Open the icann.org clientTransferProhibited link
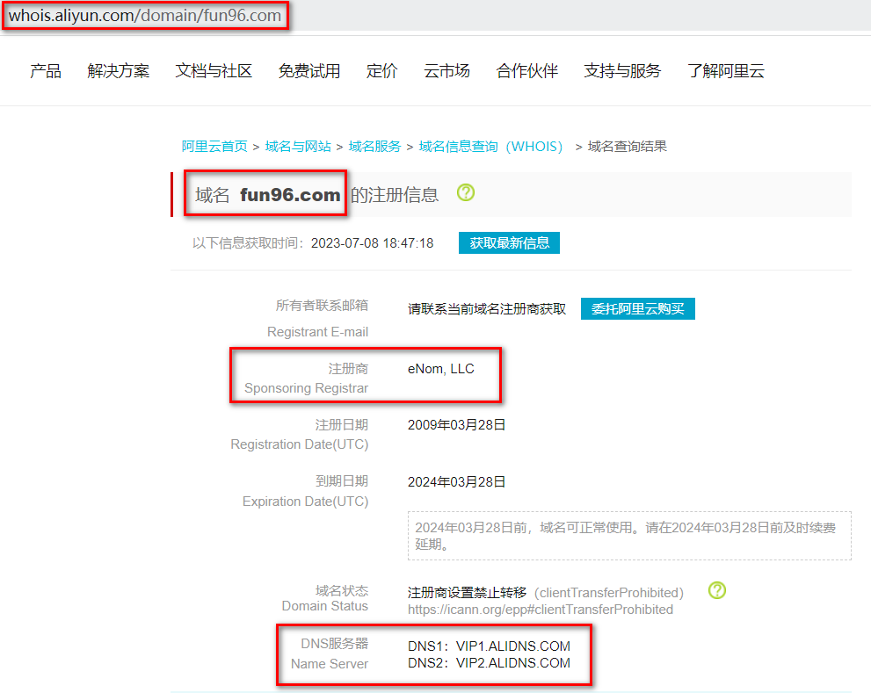Image resolution: width=871 pixels, height=693 pixels. (541, 610)
